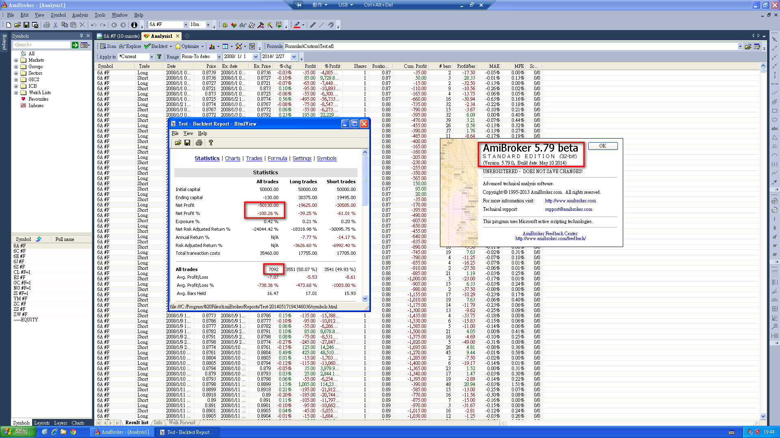Screen dimensions: 780x438
Task: Select ES #F in the symbol list
Action: point(19,278)
